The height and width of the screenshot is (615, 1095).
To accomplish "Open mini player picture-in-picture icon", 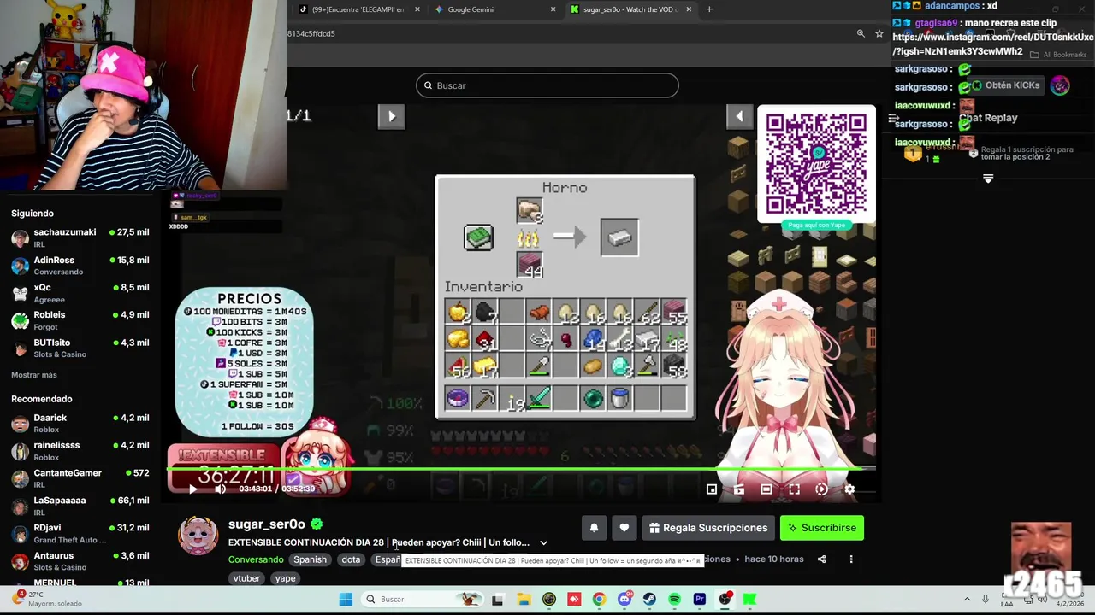I will (712, 489).
